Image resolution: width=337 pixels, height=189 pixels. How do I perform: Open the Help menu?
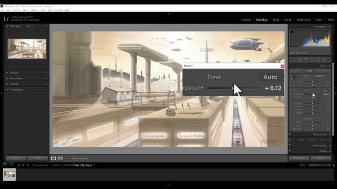click(67, 10)
